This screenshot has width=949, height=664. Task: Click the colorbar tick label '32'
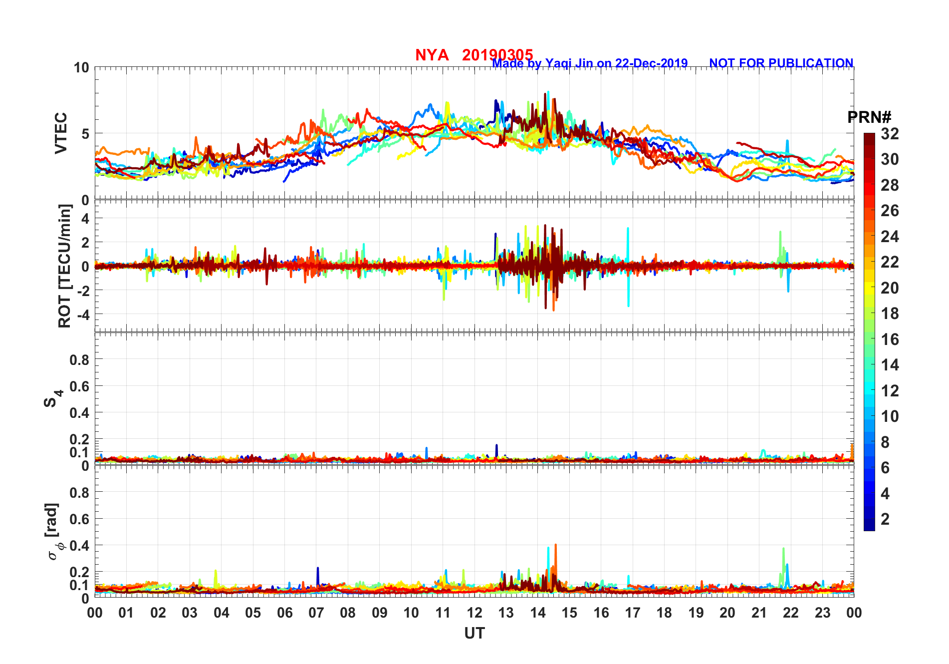tap(890, 134)
